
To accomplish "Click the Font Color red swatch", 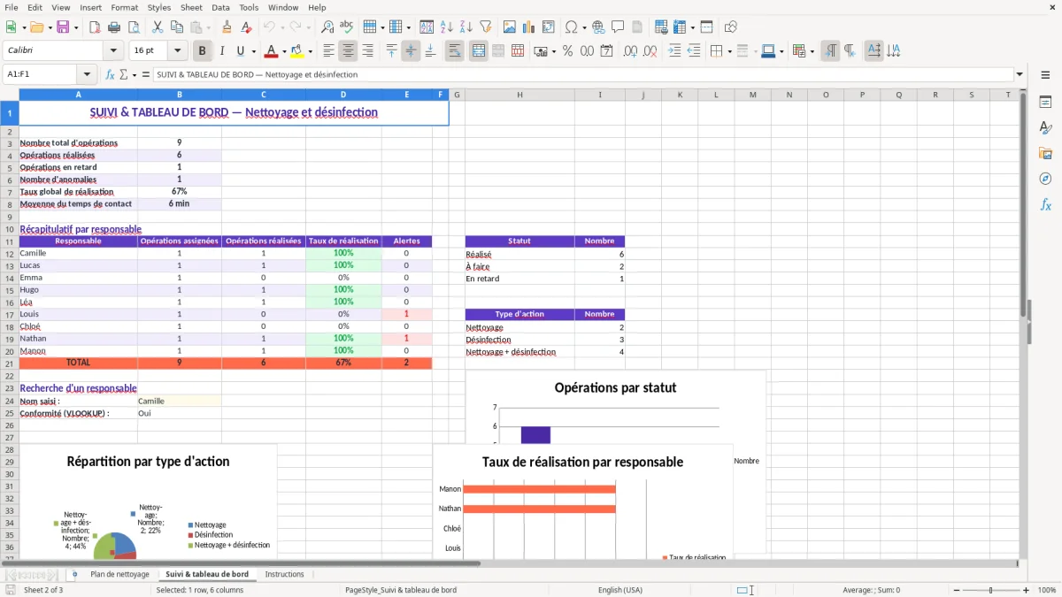I will pos(272,51).
